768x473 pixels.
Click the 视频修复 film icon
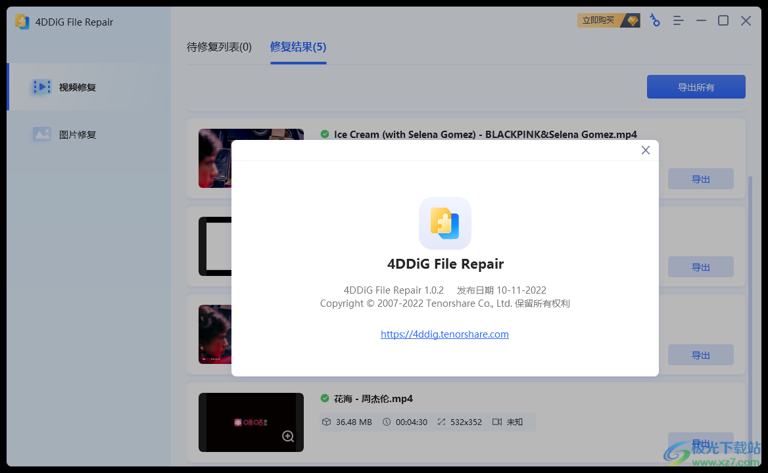click(x=41, y=87)
